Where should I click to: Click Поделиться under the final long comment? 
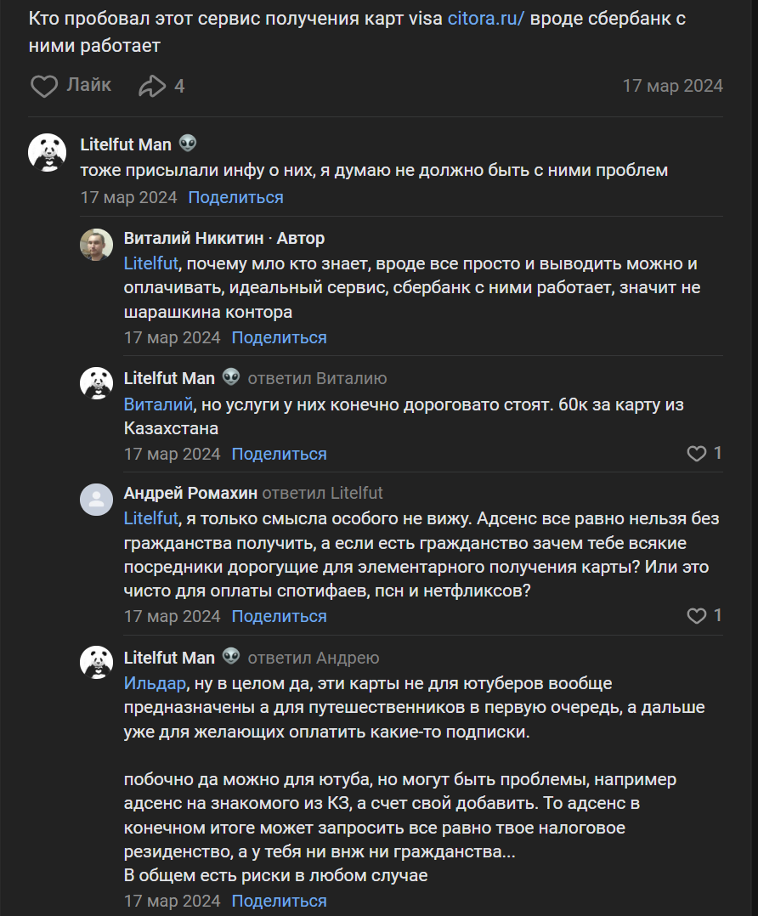tap(278, 900)
